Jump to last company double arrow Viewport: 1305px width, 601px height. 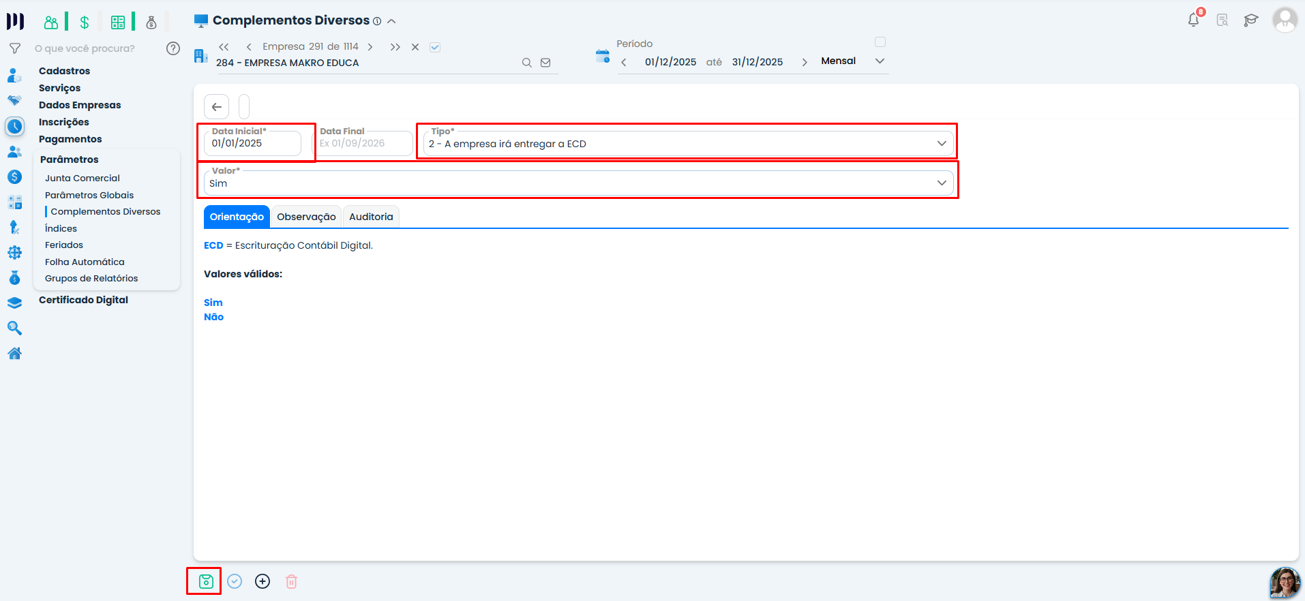coord(395,47)
